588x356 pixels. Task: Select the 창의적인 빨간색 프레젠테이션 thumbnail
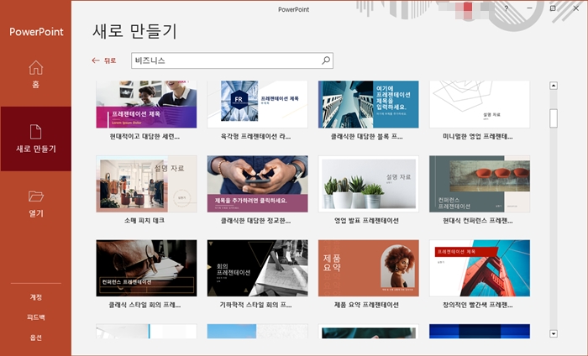tap(480, 269)
